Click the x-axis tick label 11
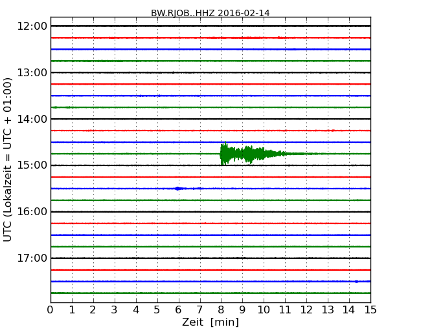This screenshot has width=421, height=336. [285, 310]
